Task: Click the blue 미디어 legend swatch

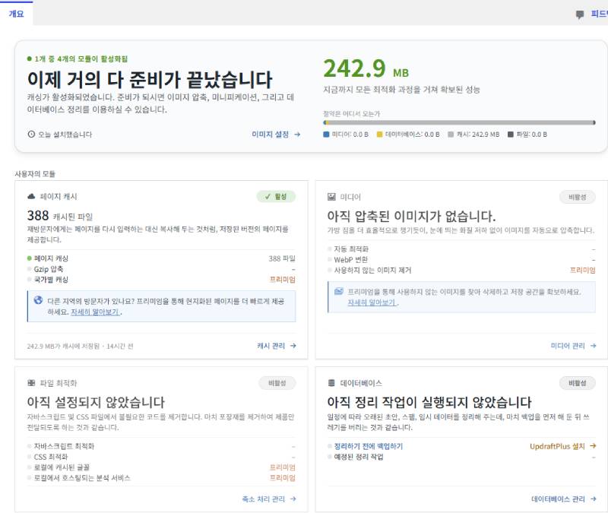Action: [x=326, y=135]
